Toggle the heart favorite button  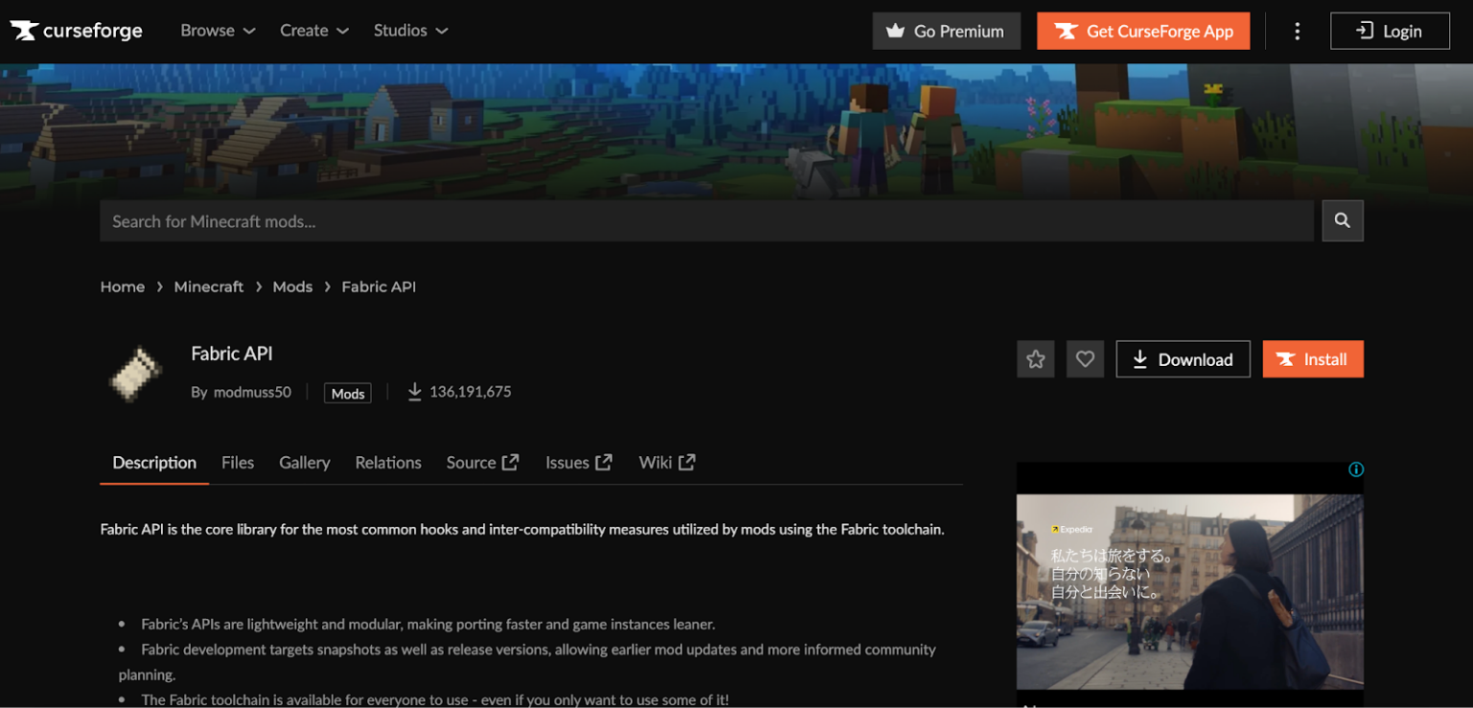(1085, 359)
